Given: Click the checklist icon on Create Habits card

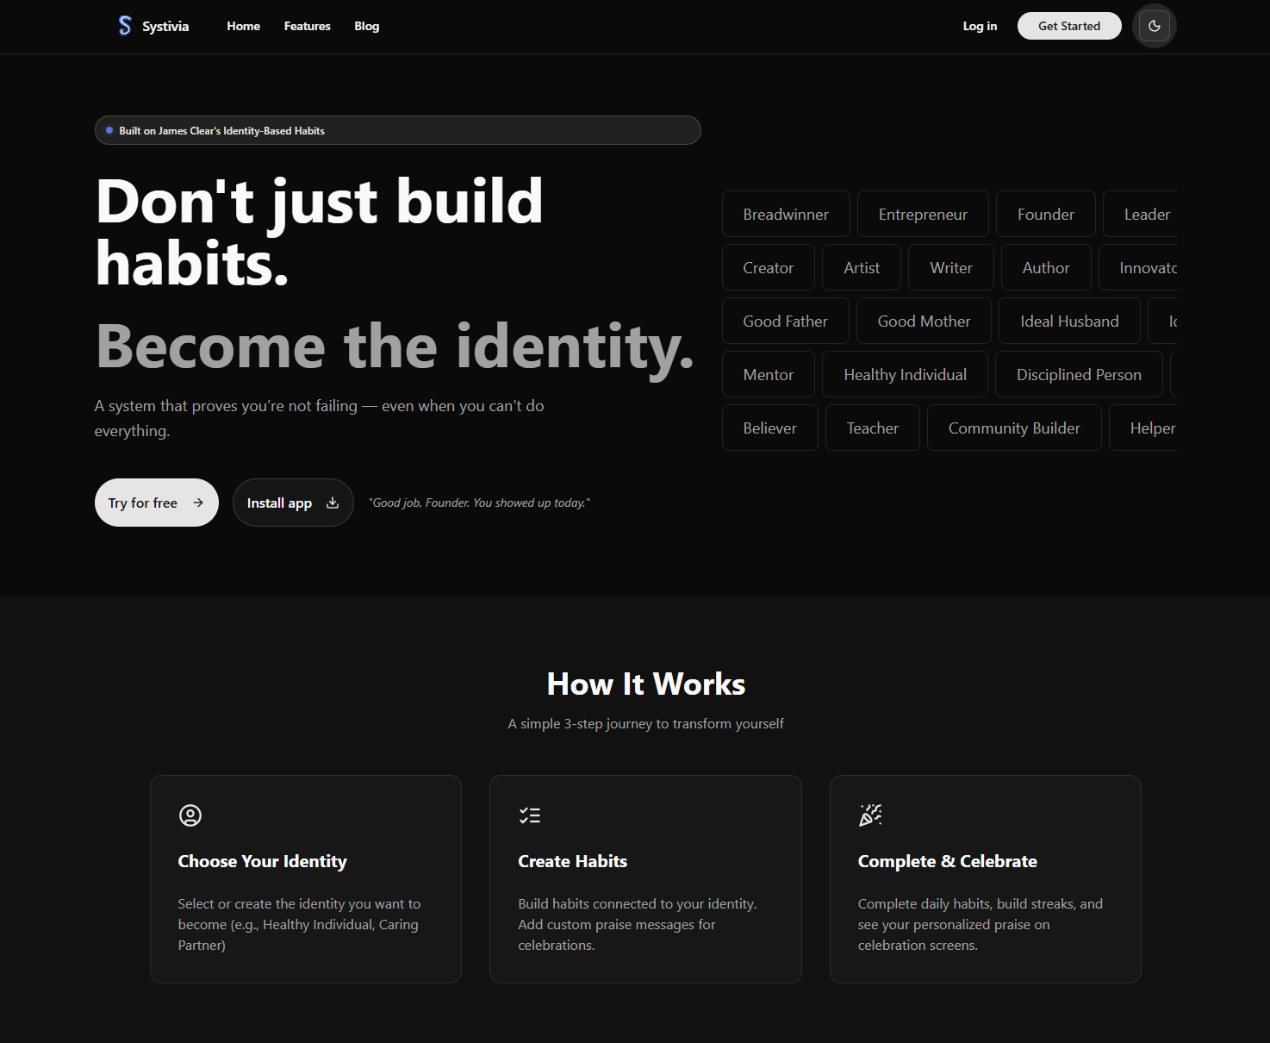Looking at the screenshot, I should (530, 815).
